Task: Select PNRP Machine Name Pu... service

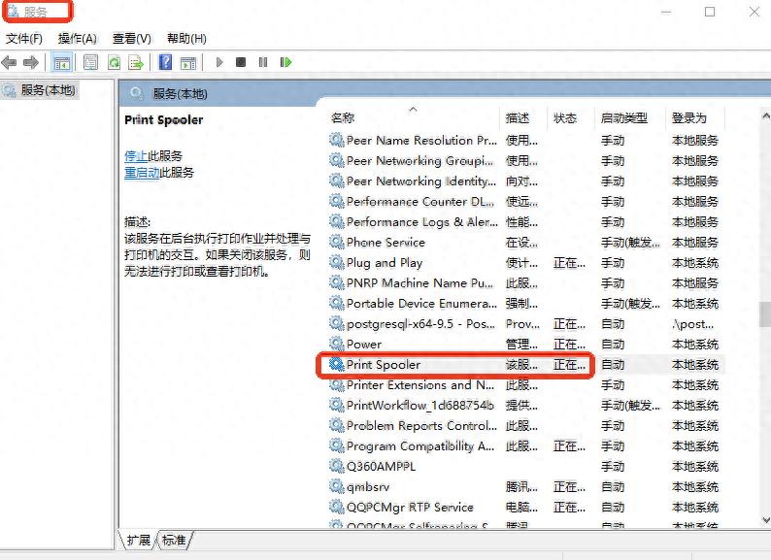Action: coord(526,282)
